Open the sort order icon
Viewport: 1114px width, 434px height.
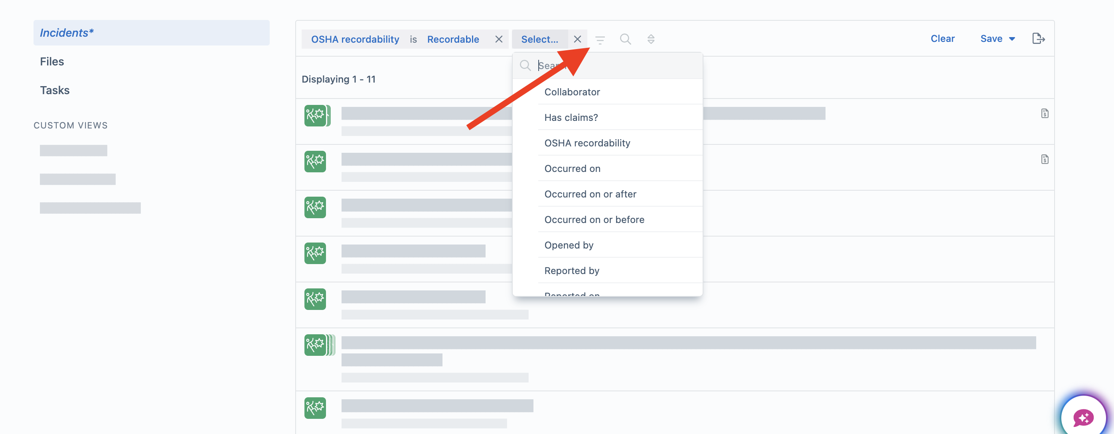(x=651, y=39)
